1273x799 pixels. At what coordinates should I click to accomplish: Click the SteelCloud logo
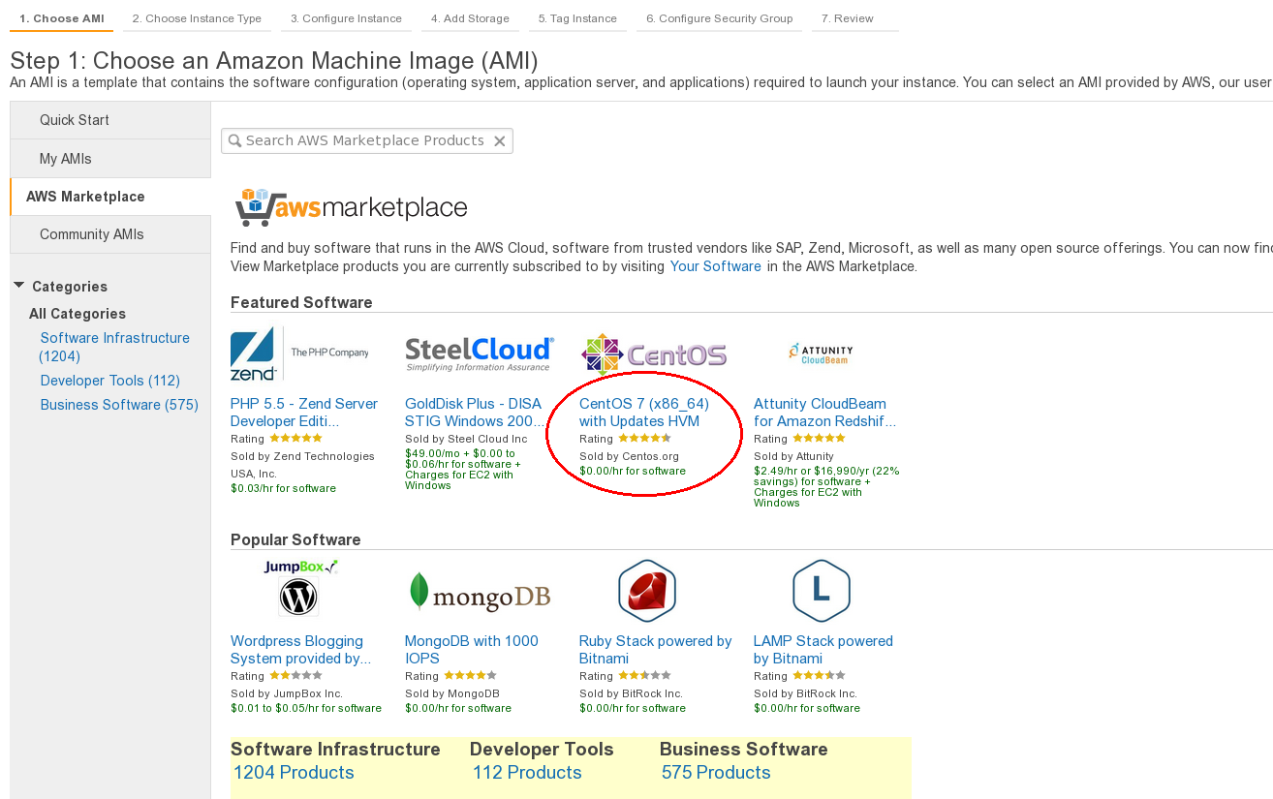(480, 354)
